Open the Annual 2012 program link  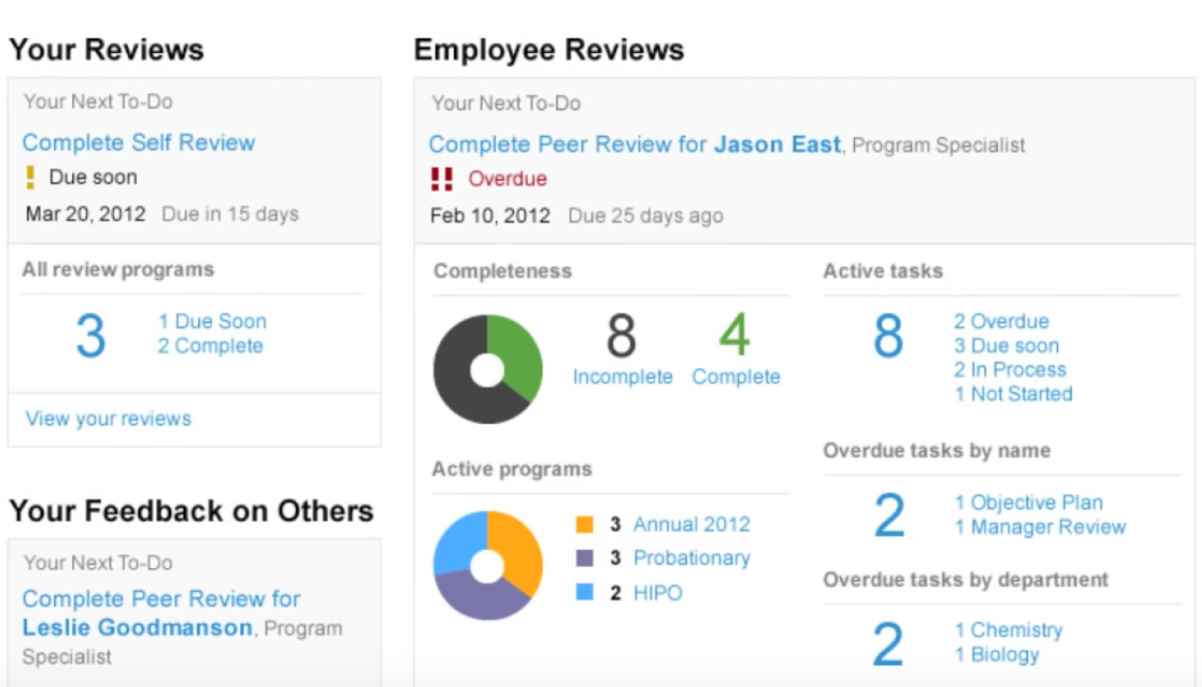[691, 524]
